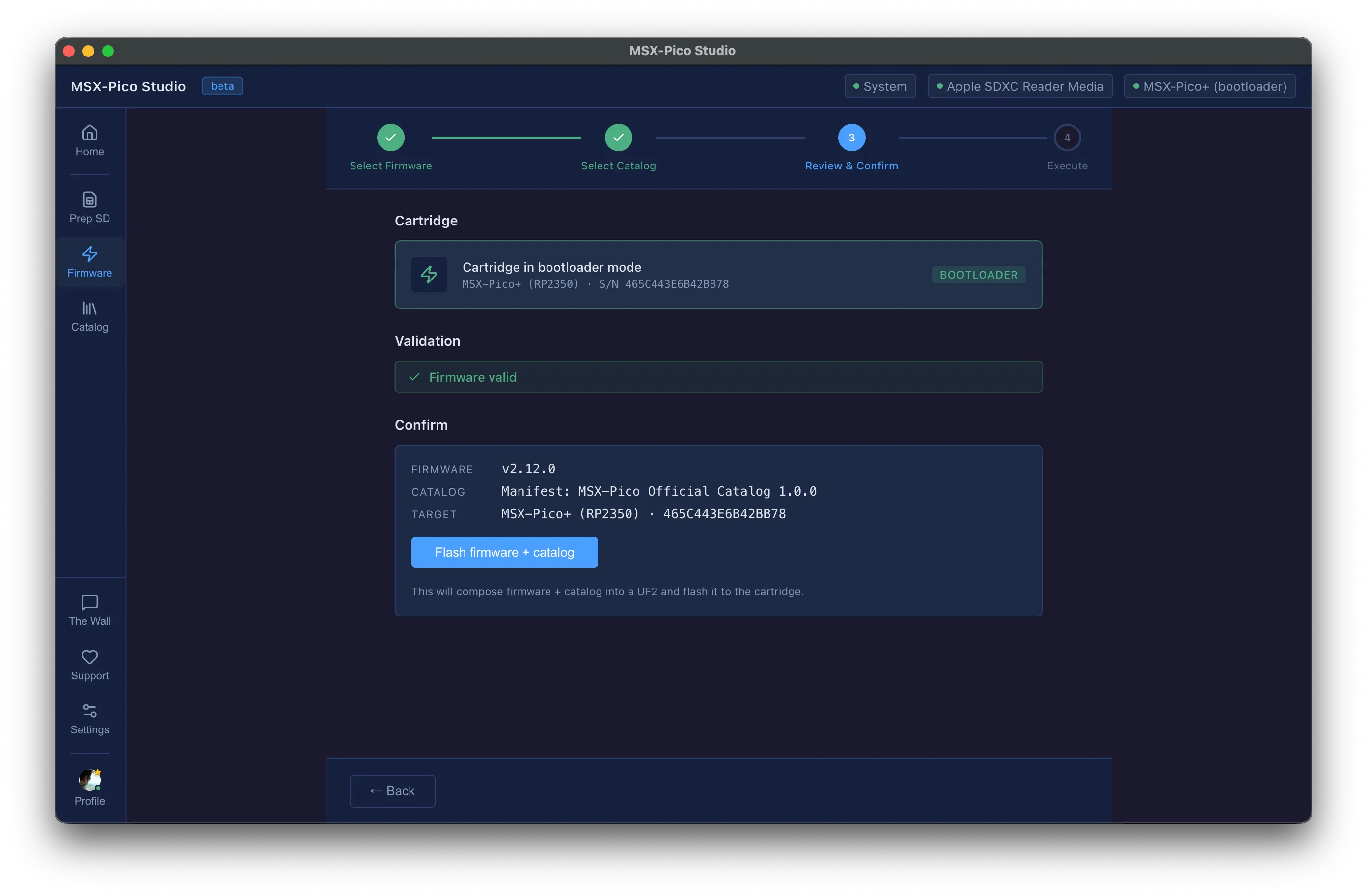Go to Select Catalog step
Image resolution: width=1367 pixels, height=896 pixels.
pyautogui.click(x=619, y=138)
